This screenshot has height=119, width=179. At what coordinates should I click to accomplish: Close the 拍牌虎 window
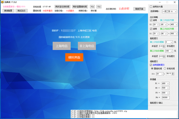click(175, 2)
